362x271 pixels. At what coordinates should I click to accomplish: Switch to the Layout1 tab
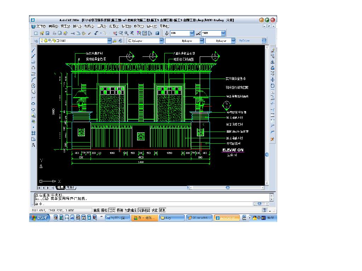pos(70,188)
